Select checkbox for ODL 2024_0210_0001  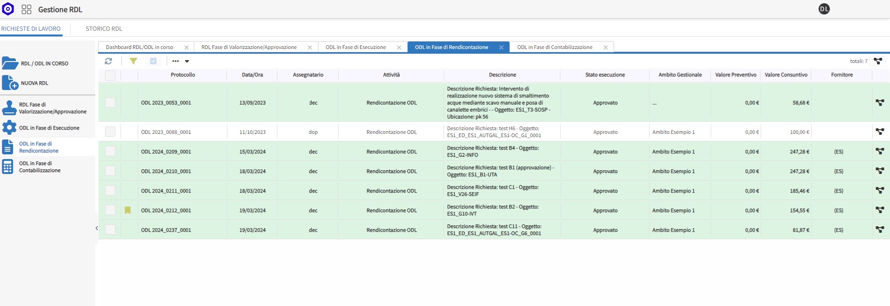click(x=110, y=171)
